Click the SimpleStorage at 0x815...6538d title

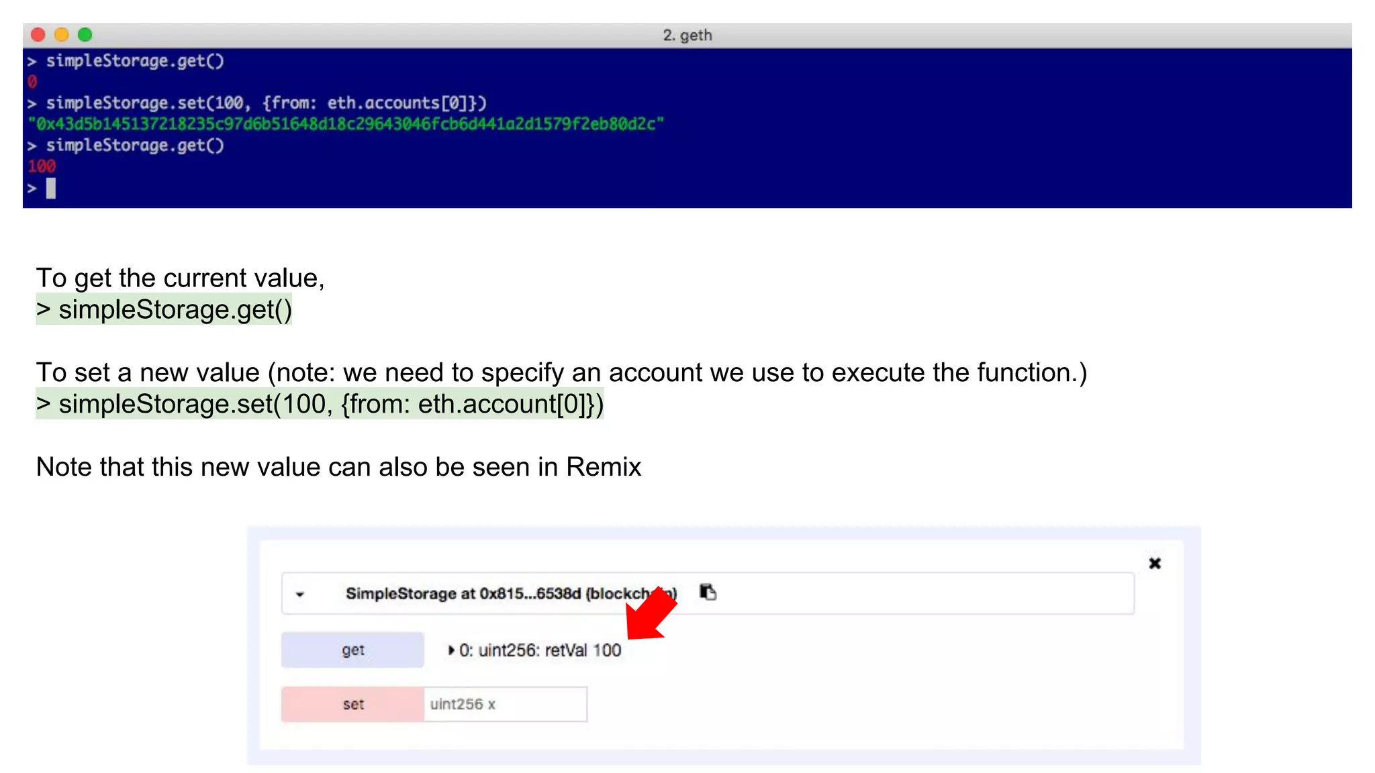pyautogui.click(x=511, y=594)
